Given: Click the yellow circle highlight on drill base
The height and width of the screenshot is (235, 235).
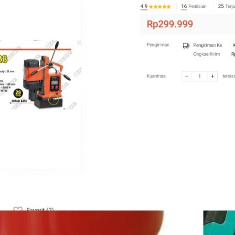Looking at the screenshot, I should (x=53, y=100).
